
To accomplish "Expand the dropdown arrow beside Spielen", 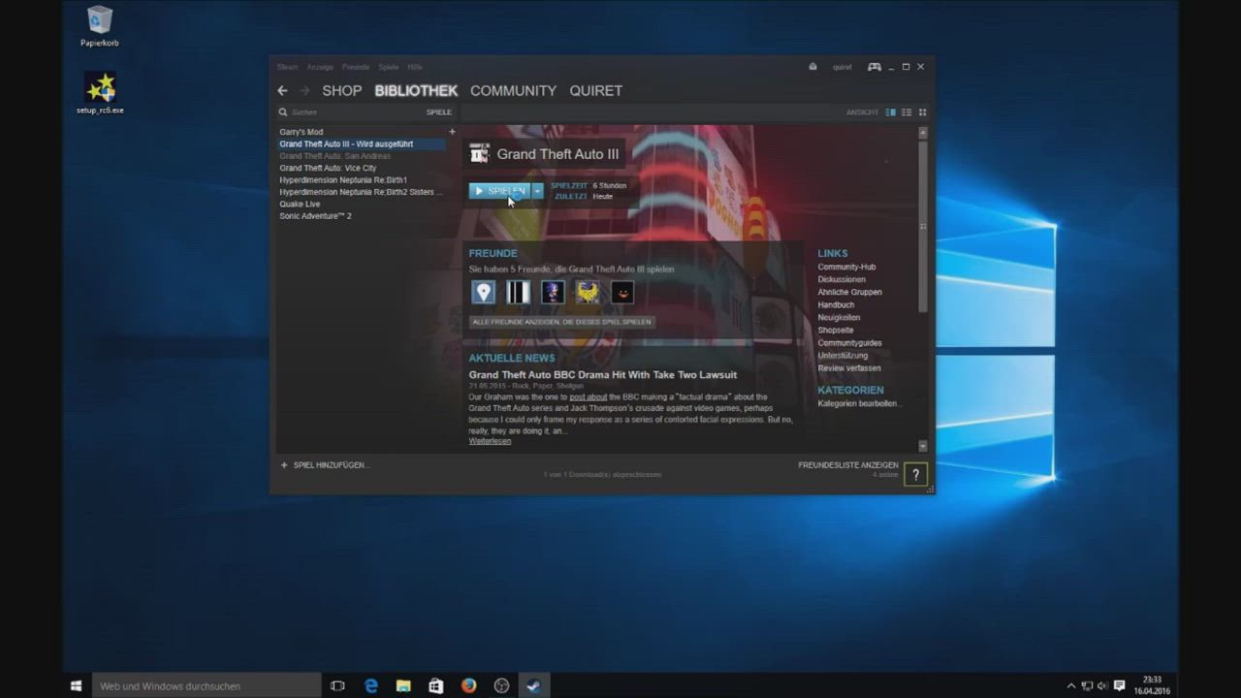I will point(537,191).
